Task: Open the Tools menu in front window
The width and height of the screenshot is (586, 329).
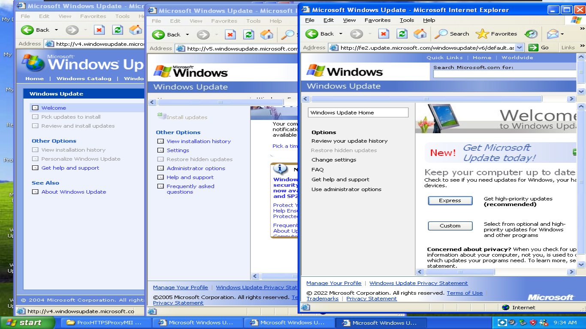Action: (x=407, y=20)
